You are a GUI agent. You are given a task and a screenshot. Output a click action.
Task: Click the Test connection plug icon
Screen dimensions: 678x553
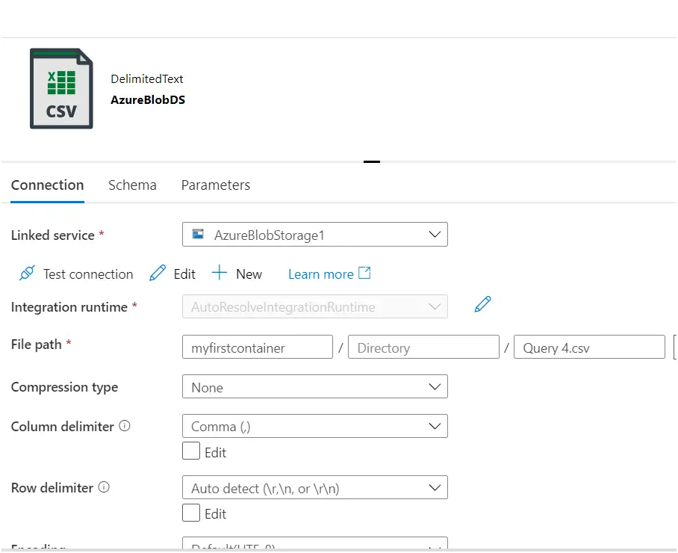(x=27, y=274)
